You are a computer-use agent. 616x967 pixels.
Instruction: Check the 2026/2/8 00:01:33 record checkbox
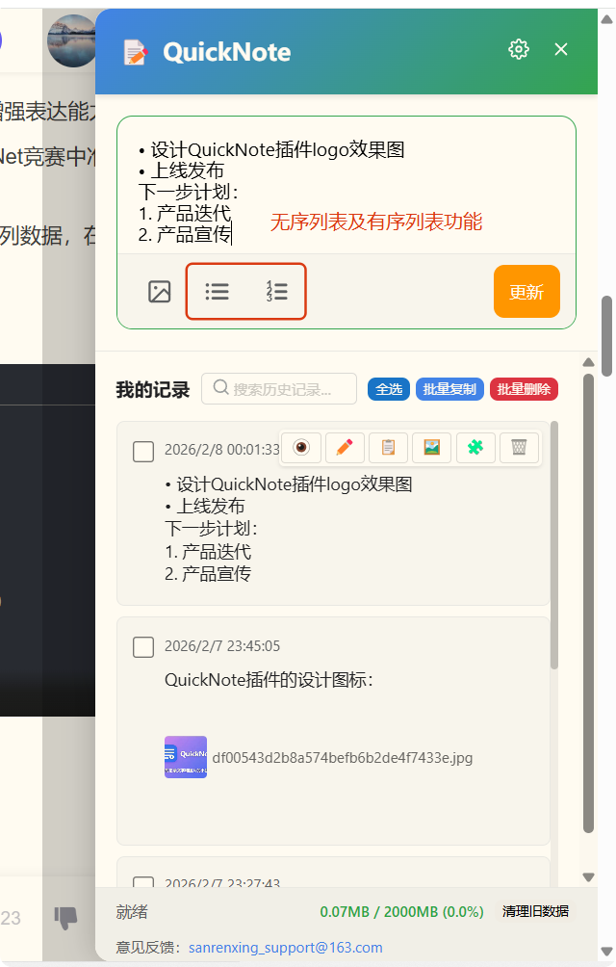(143, 452)
